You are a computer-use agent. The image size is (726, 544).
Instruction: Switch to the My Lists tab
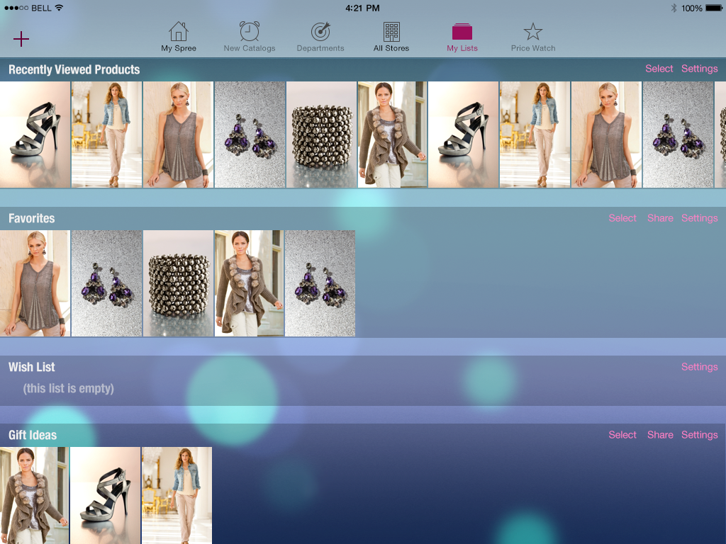tap(462, 35)
